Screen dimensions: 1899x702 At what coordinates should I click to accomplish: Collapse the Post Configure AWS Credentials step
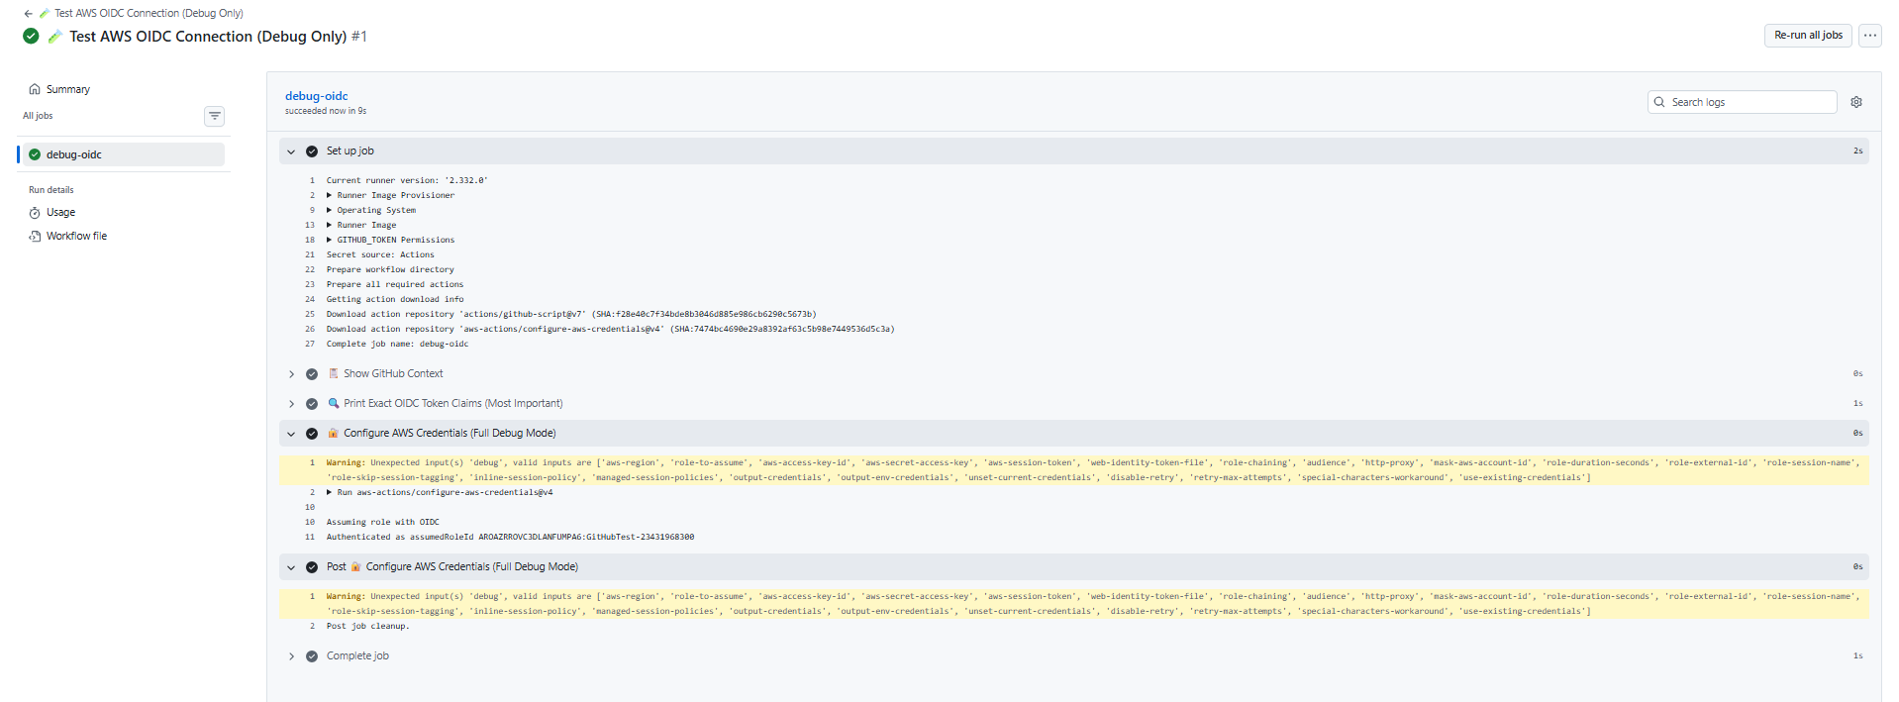pos(291,567)
